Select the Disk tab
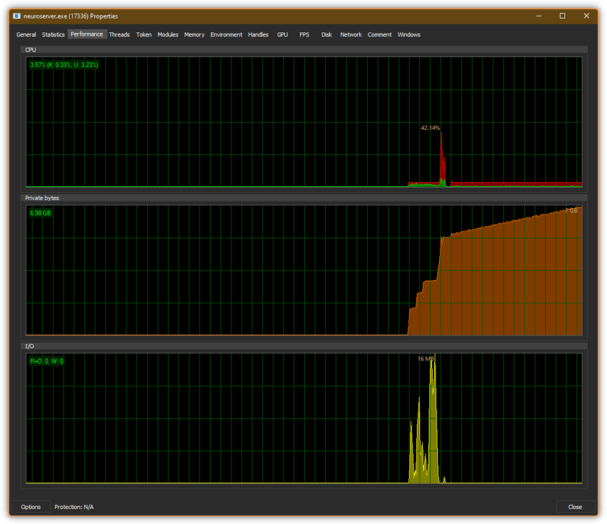Image resolution: width=607 pixels, height=524 pixels. (x=326, y=34)
